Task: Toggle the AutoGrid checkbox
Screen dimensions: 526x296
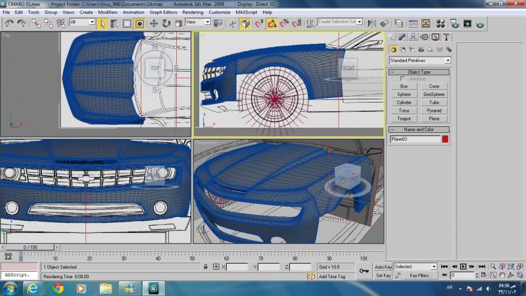Action: 403,79
